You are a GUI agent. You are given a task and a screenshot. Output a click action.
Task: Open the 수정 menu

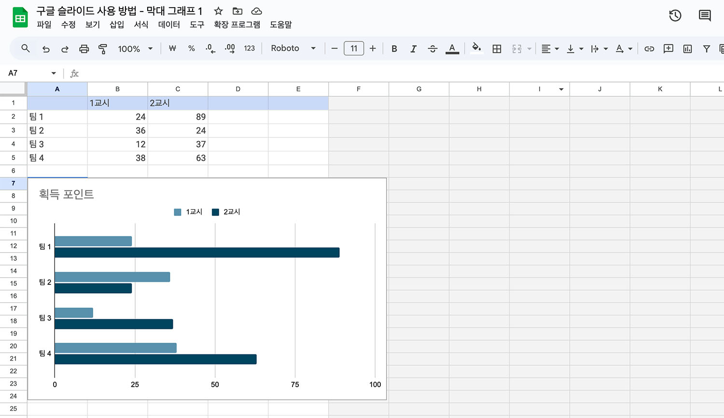click(68, 25)
